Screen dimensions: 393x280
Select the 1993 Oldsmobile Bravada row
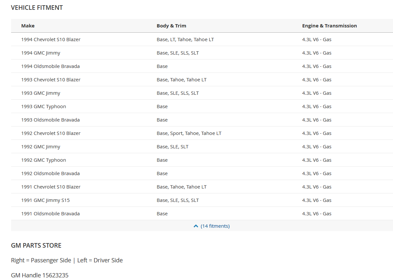pyautogui.click(x=202, y=120)
